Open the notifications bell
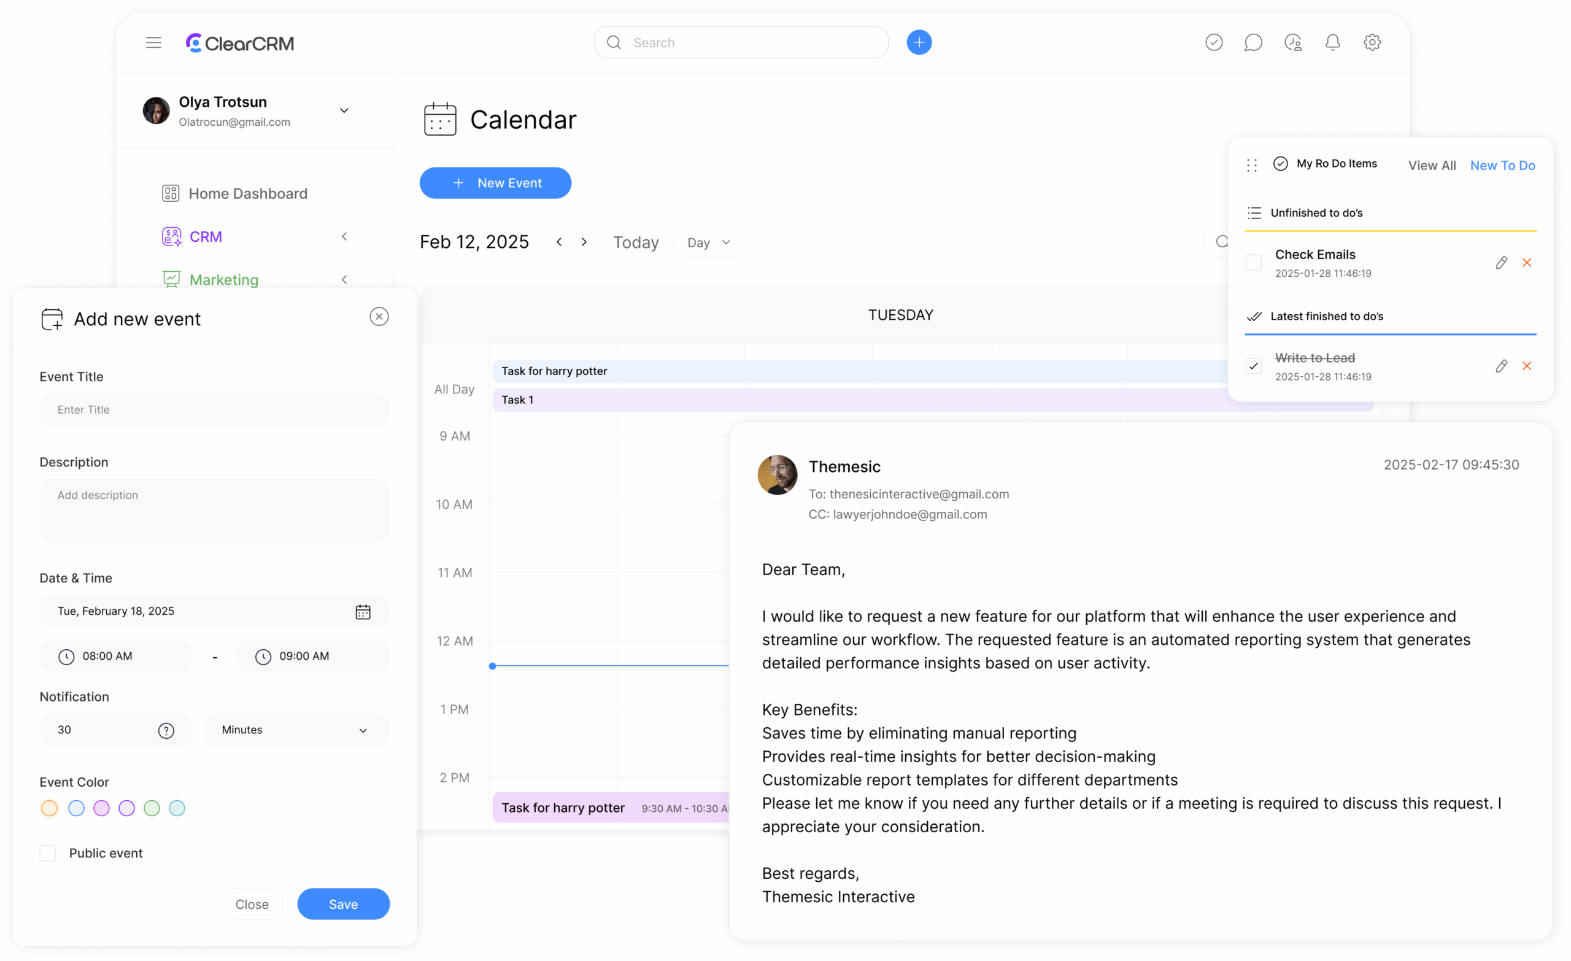This screenshot has height=961, width=1571. point(1332,43)
